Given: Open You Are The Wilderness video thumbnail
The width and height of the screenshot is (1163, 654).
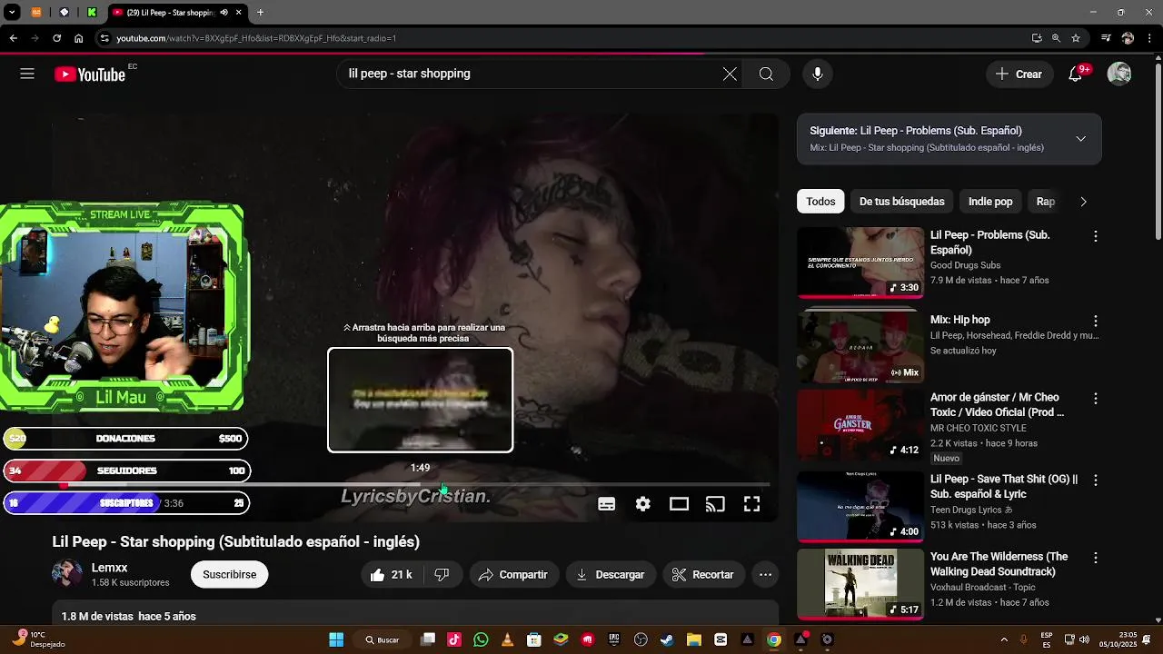Looking at the screenshot, I should click(860, 584).
